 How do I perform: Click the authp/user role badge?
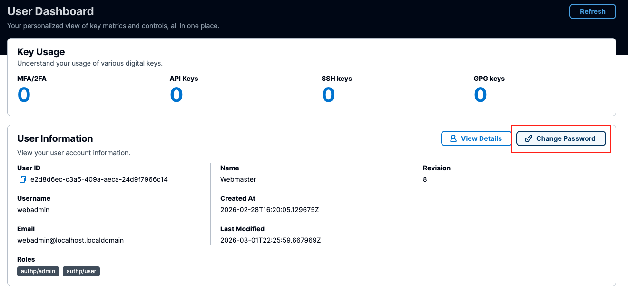[x=81, y=271]
